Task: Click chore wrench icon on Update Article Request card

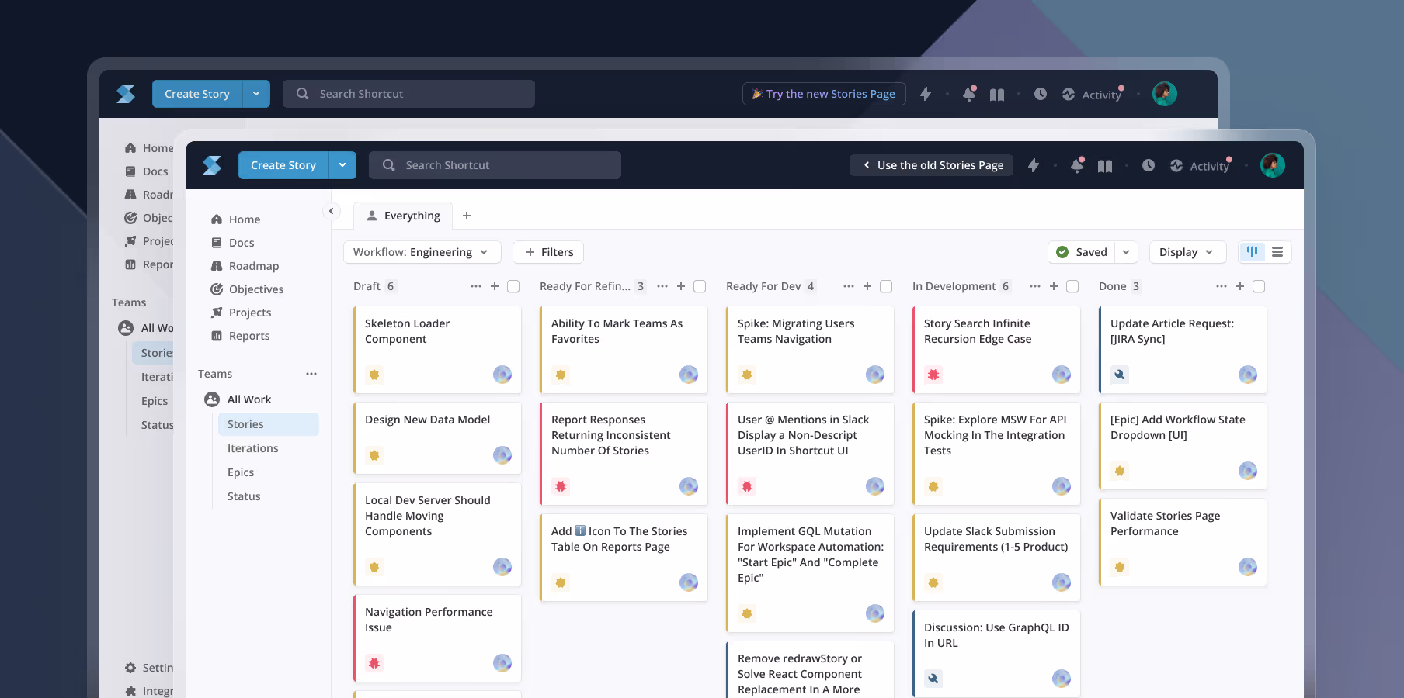Action: 1120,375
